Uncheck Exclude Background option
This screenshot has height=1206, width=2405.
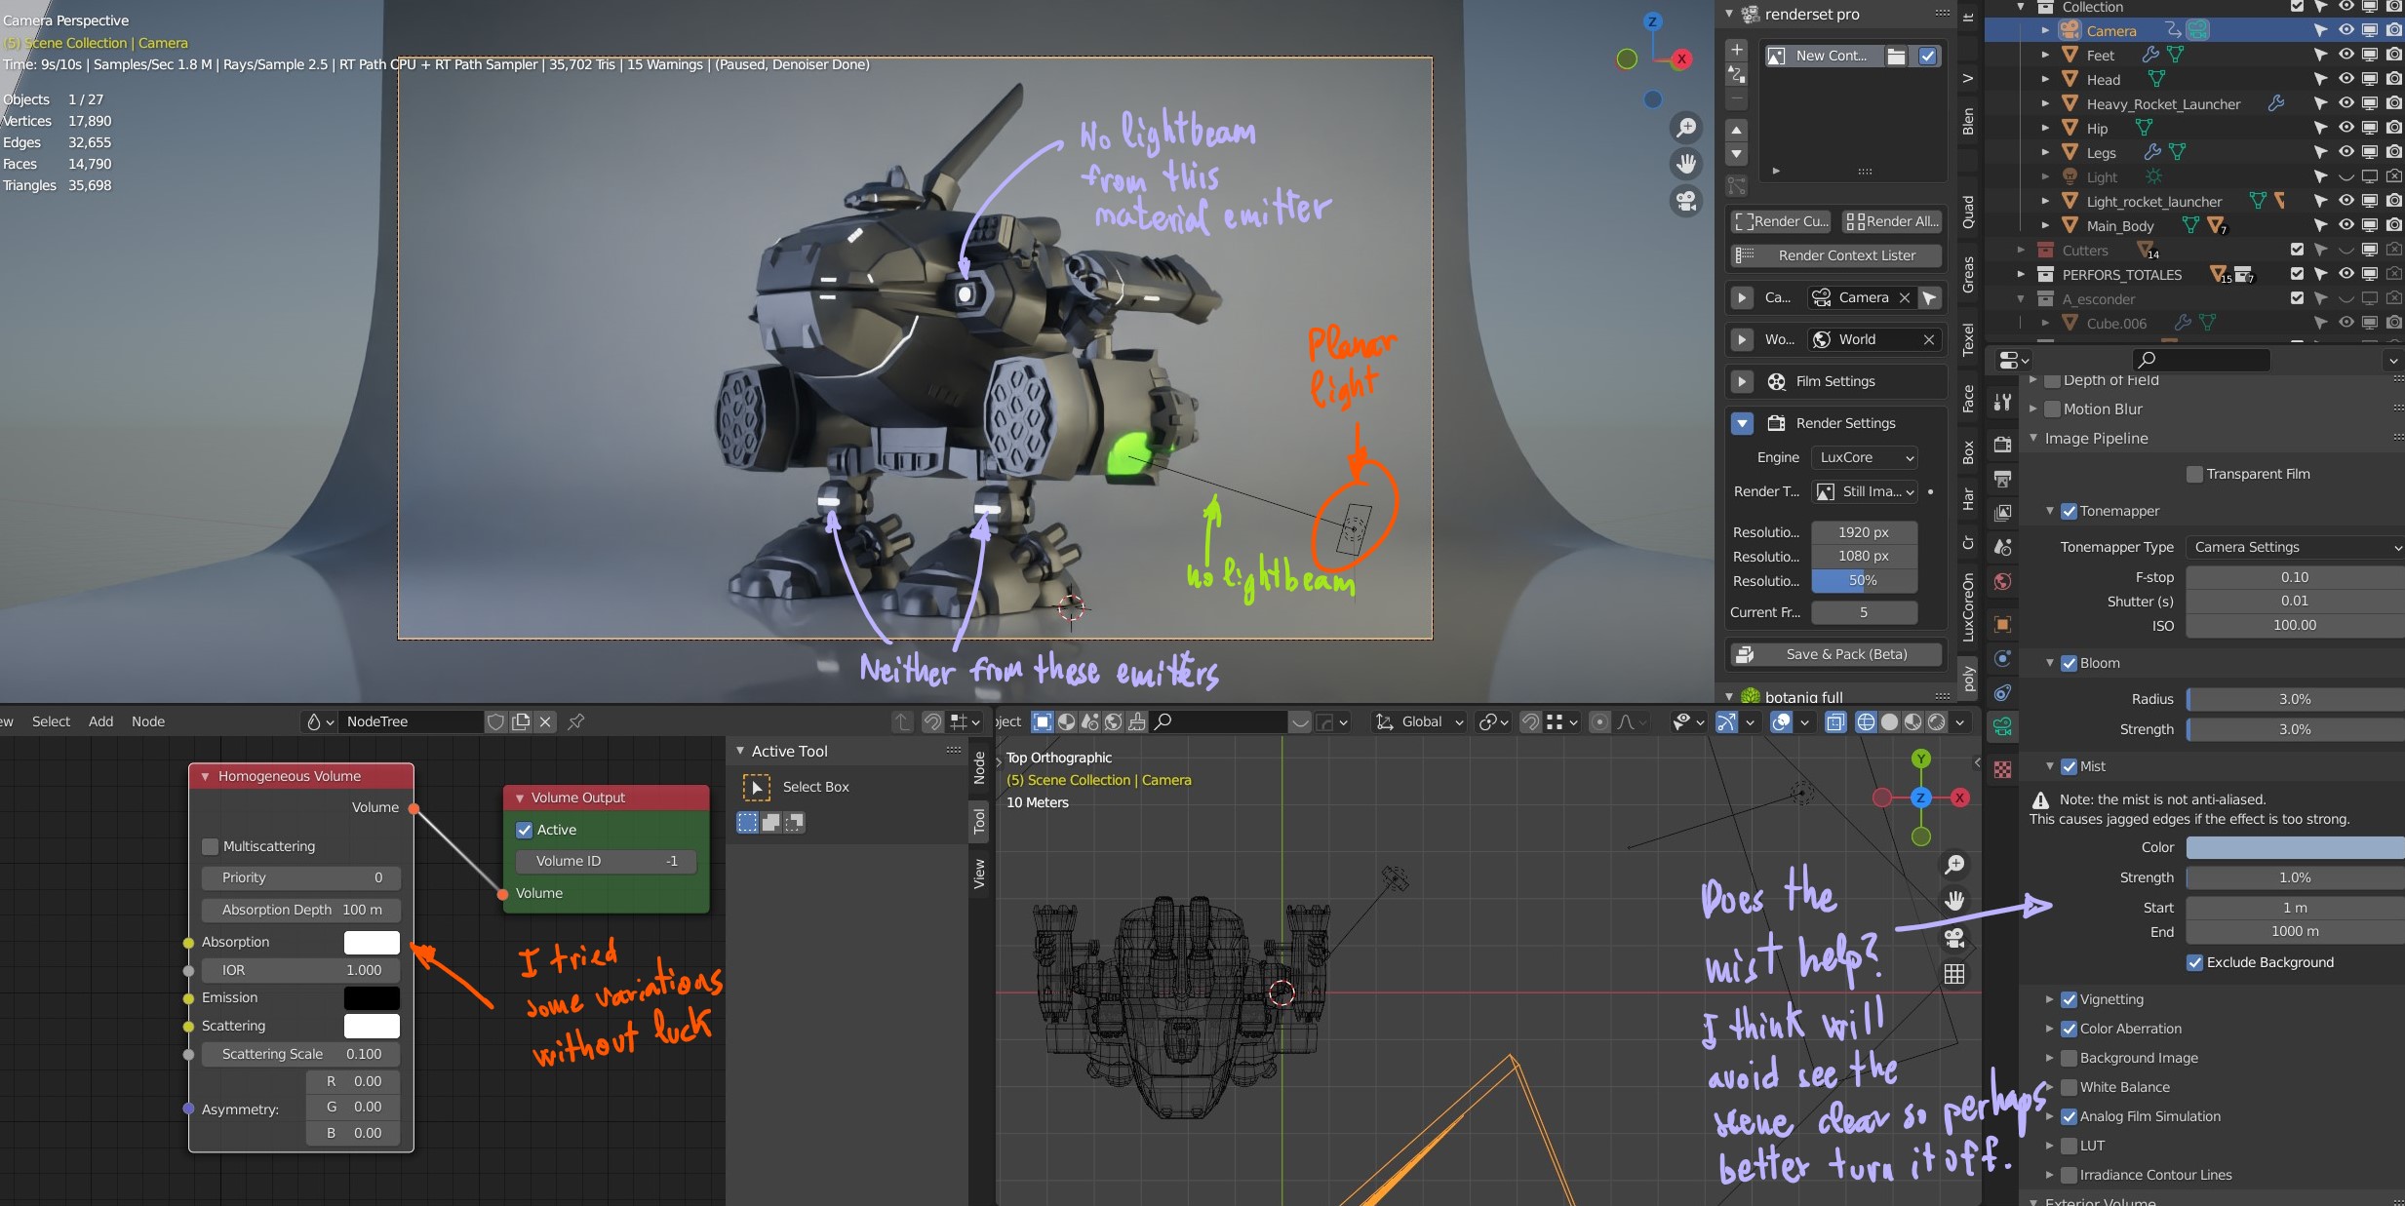(2194, 962)
